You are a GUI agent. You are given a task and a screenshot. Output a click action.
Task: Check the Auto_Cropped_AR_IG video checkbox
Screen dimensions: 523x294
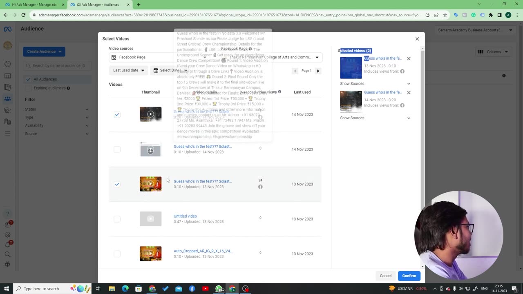click(117, 254)
